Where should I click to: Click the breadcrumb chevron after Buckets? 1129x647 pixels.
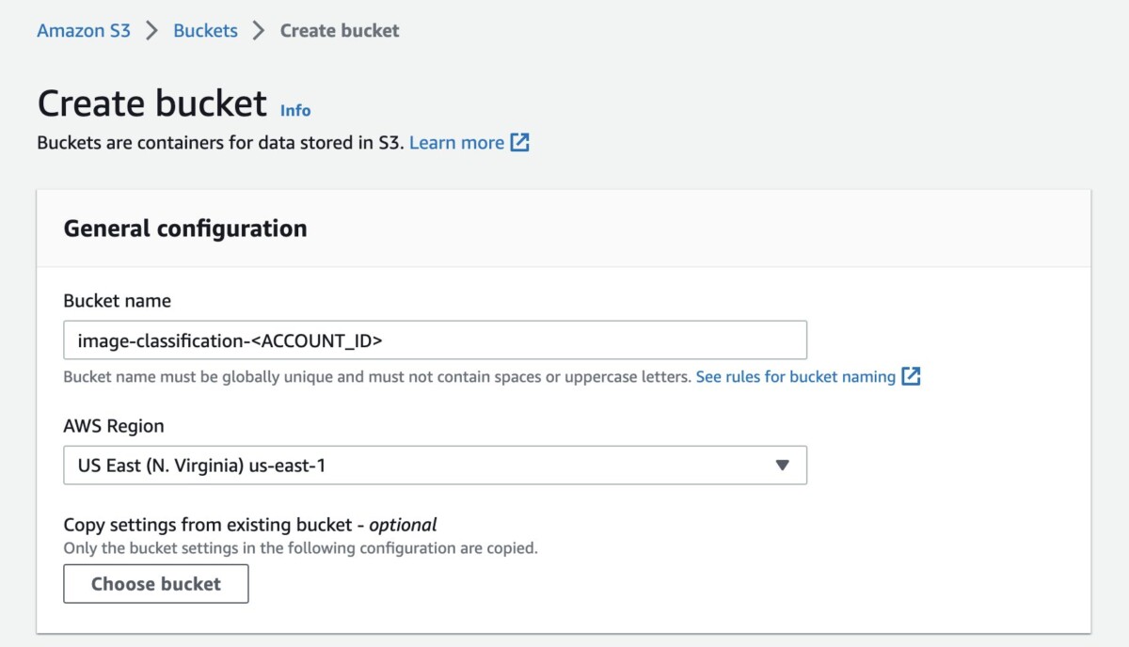pos(259,31)
